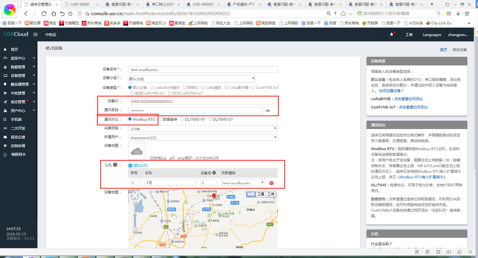Viewport: 478px width, 258px height.
Task: Click the cloud image upload thumbnail
Action: pyautogui.click(x=137, y=151)
